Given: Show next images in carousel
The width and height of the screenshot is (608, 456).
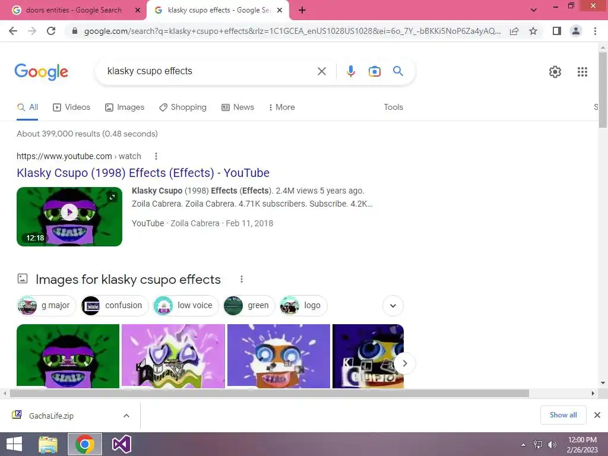Looking at the screenshot, I should pyautogui.click(x=405, y=363).
